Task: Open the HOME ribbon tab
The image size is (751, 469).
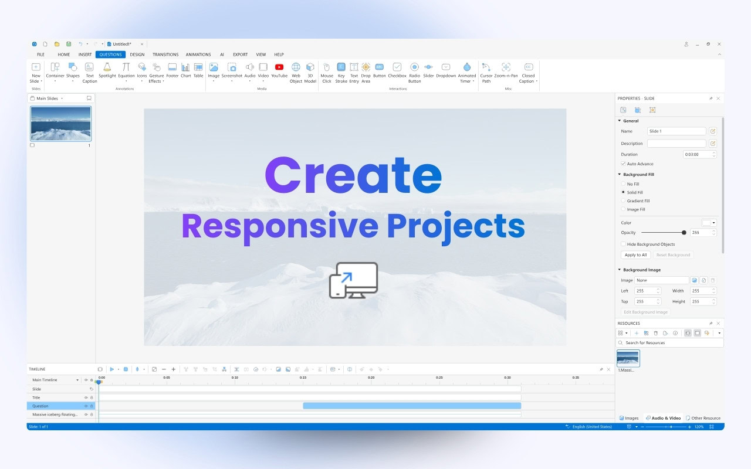Action: (64, 55)
